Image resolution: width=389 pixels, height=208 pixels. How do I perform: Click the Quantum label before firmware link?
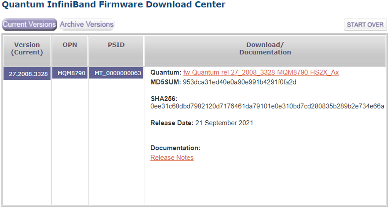point(166,73)
